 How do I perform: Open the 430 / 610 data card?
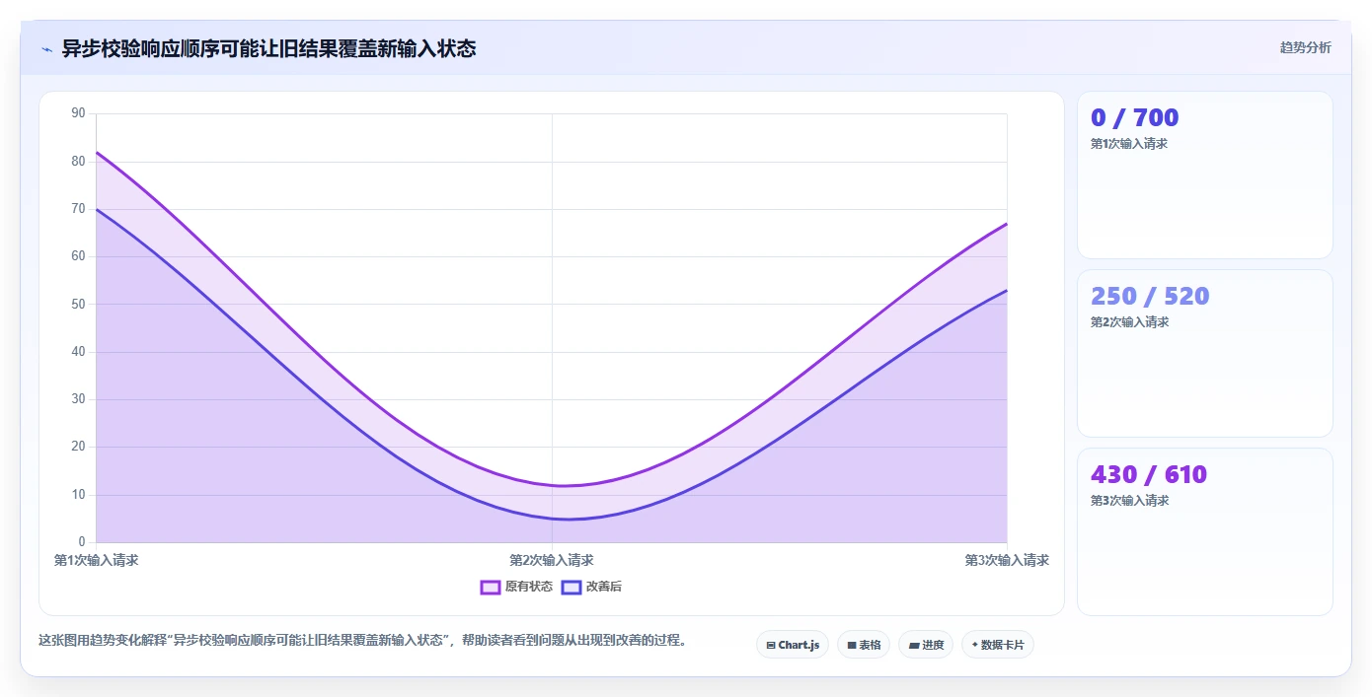(1205, 531)
